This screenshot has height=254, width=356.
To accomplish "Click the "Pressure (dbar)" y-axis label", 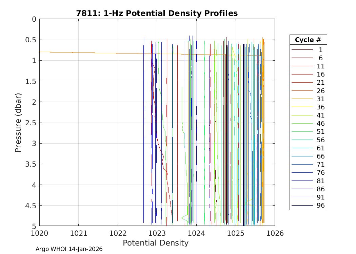I will tap(18, 122).
